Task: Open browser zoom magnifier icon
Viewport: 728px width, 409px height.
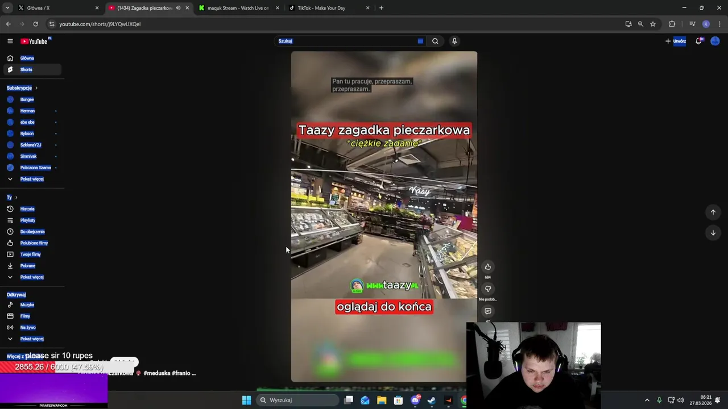Action: tap(640, 24)
